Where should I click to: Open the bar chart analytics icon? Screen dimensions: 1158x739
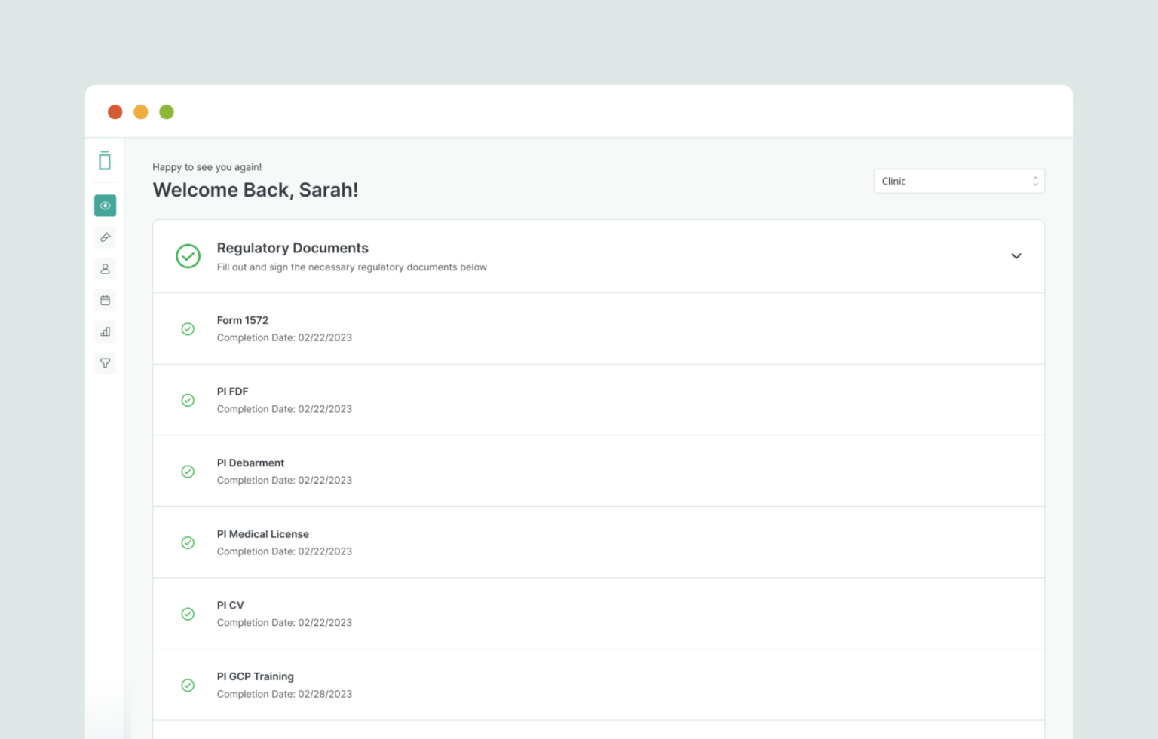(105, 332)
